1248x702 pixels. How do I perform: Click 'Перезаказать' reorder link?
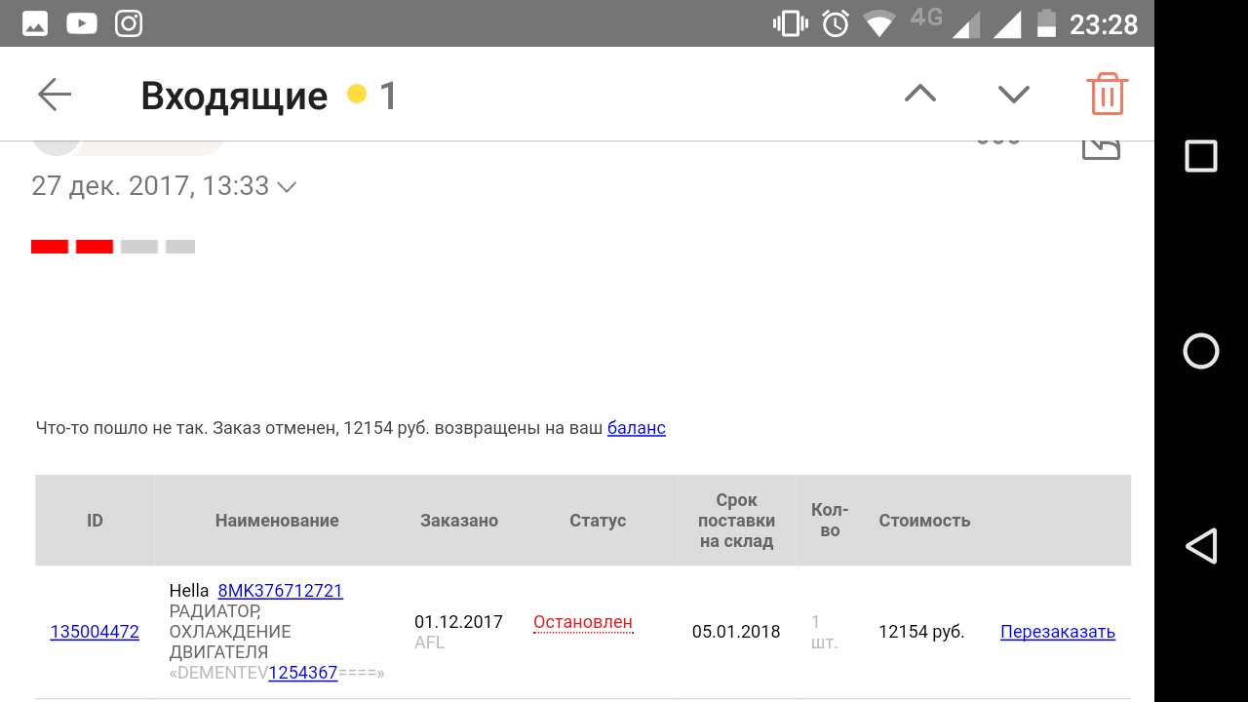[1058, 632]
